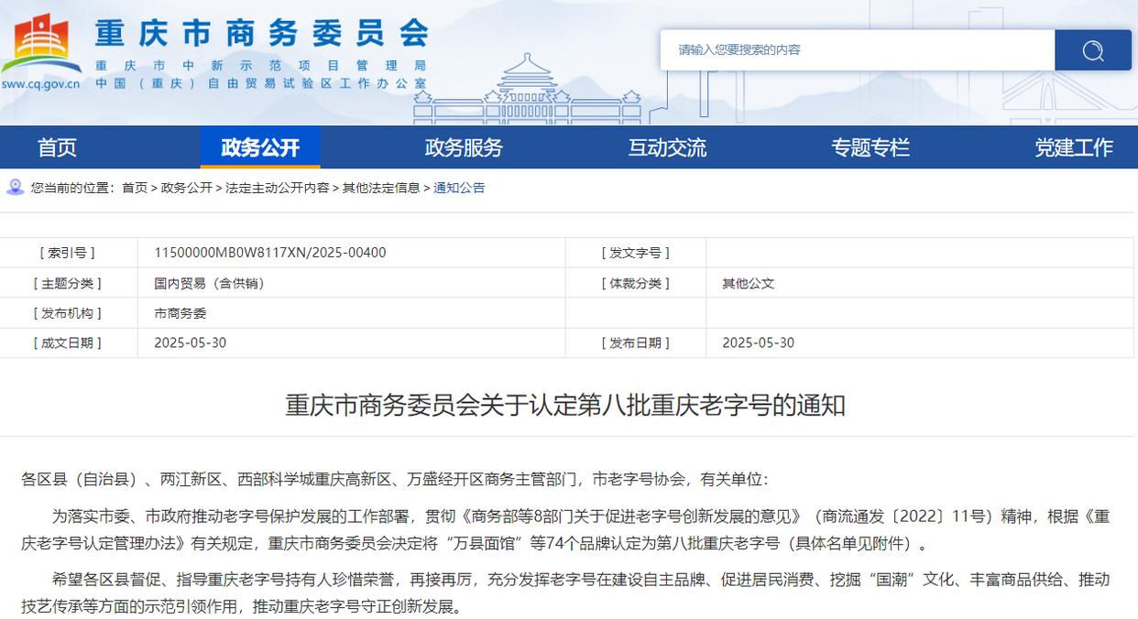Open the 专题专栏 navigation tab
The image size is (1138, 619).
click(x=870, y=147)
